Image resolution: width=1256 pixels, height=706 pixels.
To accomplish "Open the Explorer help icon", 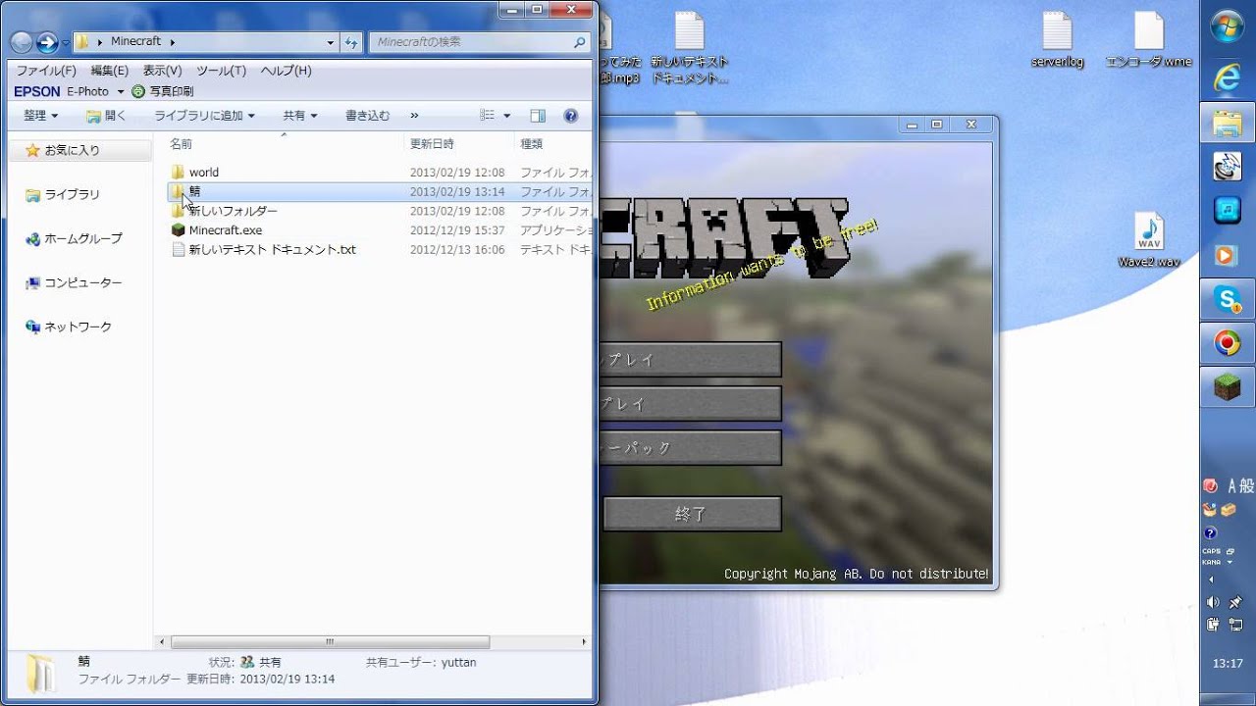I will tap(571, 116).
